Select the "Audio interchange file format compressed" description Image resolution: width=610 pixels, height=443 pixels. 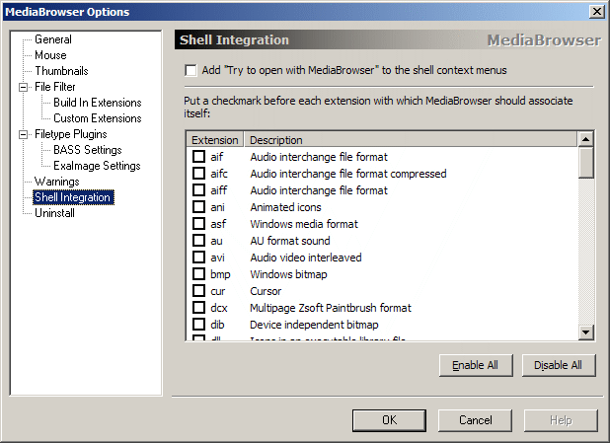tap(348, 174)
